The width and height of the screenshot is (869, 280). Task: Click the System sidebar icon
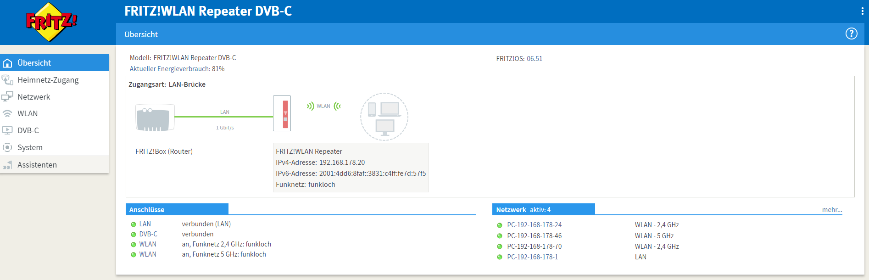tap(7, 147)
